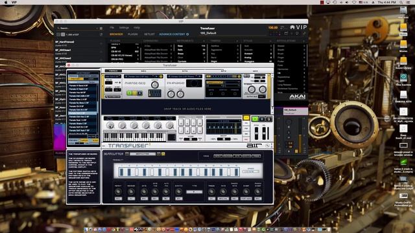Open the Help menu in VIP window

137,27
